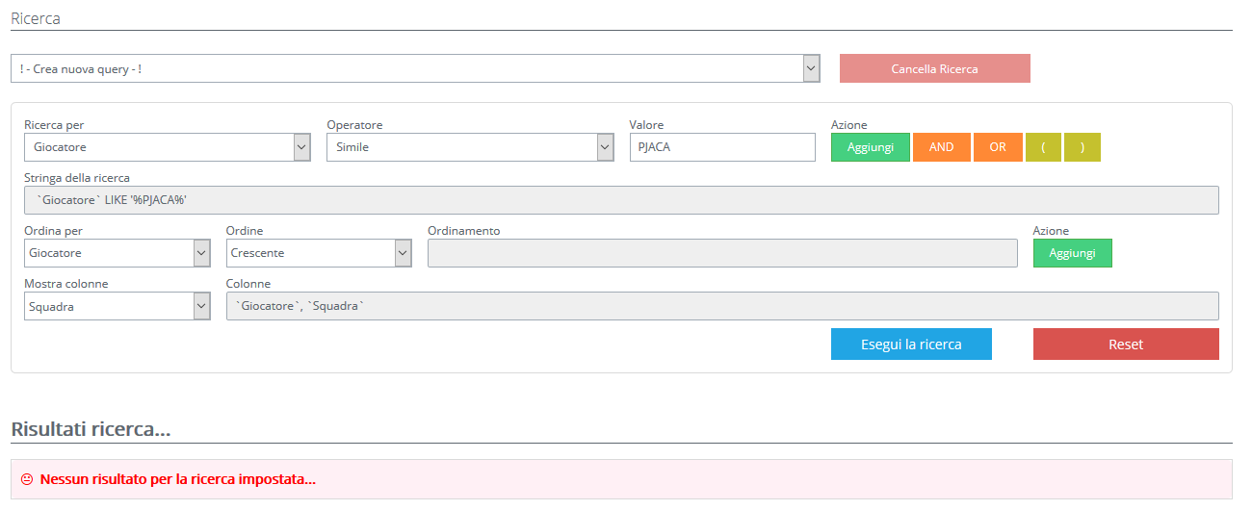Viewport: 1252px width, 510px height.
Task: Open the saved query selection dropdown
Action: 414,68
